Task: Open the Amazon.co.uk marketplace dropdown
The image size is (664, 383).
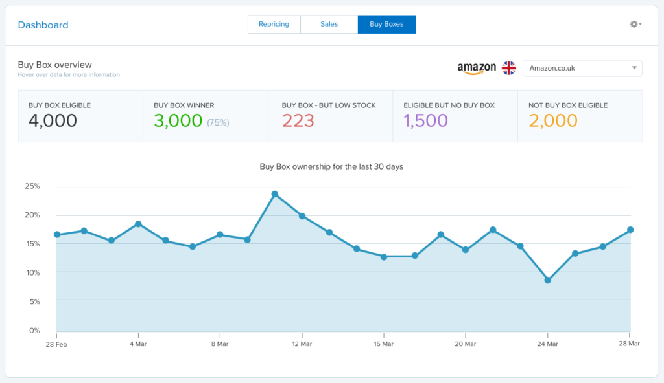Action: pyautogui.click(x=582, y=68)
